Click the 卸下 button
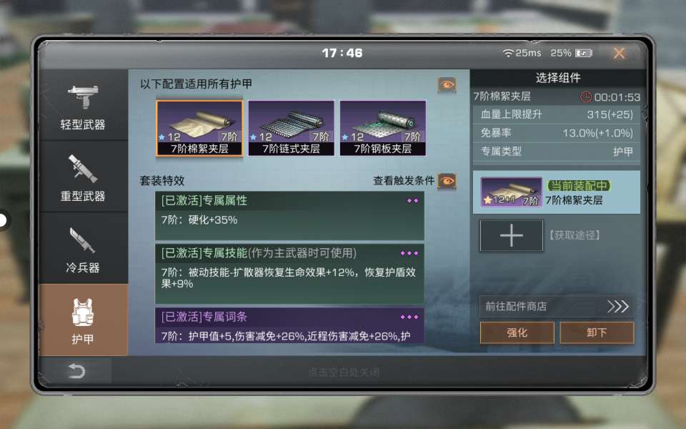The image size is (686, 429). 597,332
